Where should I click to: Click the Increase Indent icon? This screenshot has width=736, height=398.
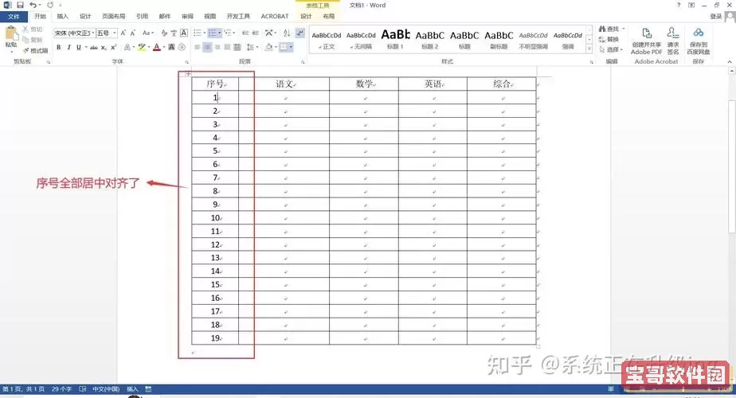pyautogui.click(x=255, y=33)
